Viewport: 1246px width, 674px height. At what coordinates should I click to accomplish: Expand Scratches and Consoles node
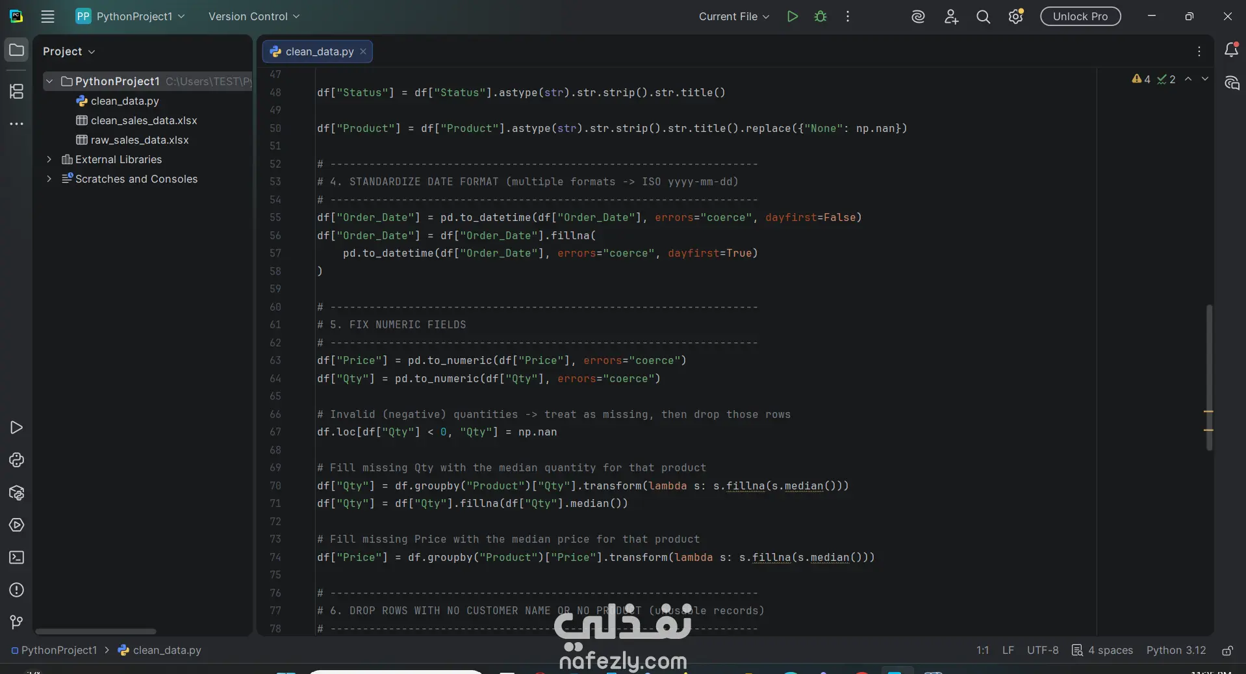(49, 179)
